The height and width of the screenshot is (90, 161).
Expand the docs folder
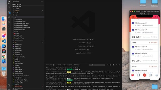[x=16, y=15]
